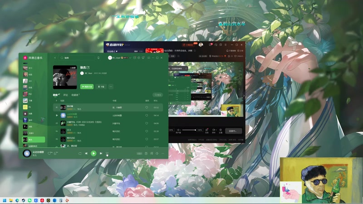Expand the arrow beside live app speaker icon

tap(180, 130)
